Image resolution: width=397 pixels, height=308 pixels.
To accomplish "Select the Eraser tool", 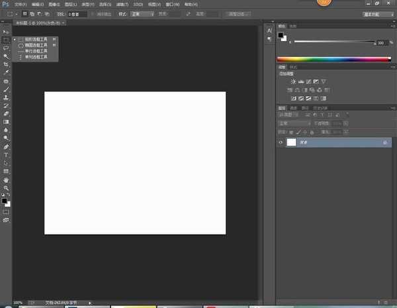I will click(6, 114).
